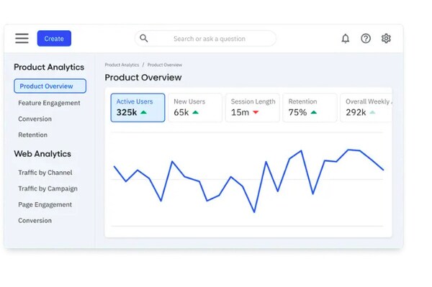432x287 pixels.
Task: Click the Create button
Action: click(x=54, y=38)
